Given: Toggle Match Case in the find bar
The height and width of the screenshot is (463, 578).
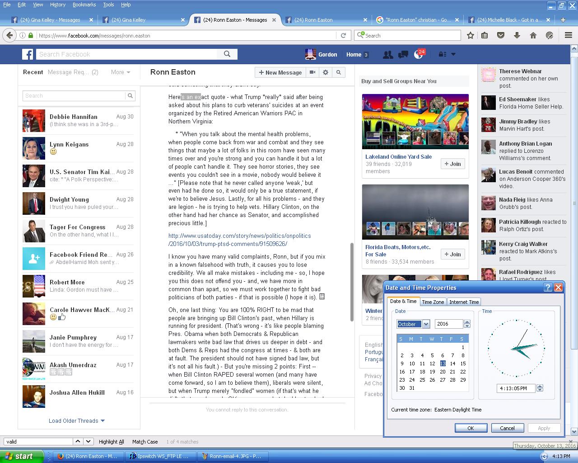Looking at the screenshot, I should pos(145,442).
